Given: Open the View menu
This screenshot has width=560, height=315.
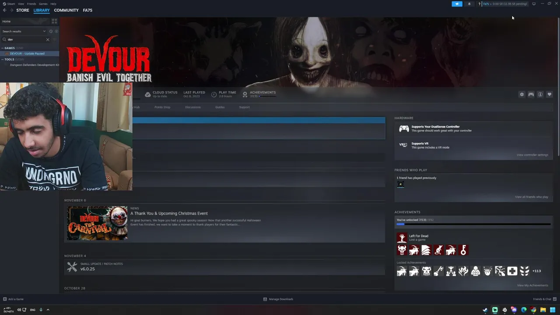Looking at the screenshot, I should tap(21, 3).
